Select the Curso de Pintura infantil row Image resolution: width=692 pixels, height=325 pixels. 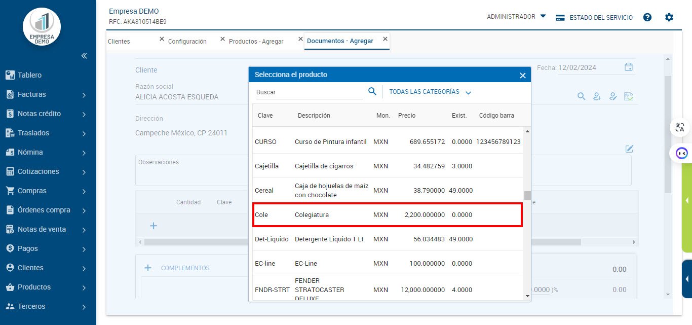[x=388, y=141]
